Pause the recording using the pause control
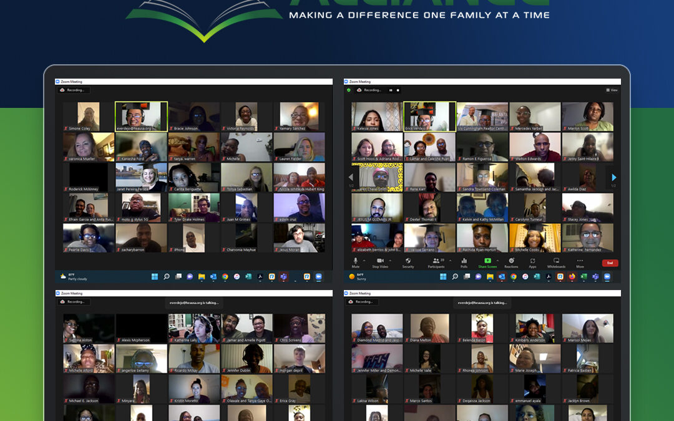Image resolution: width=674 pixels, height=421 pixels. coord(391,90)
